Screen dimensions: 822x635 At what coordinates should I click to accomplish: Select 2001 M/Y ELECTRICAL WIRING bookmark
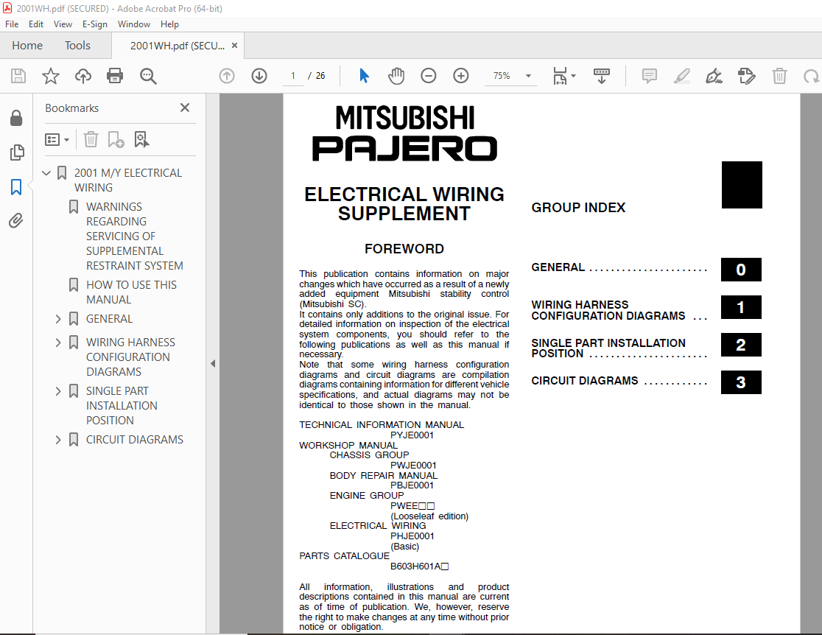tap(128, 180)
